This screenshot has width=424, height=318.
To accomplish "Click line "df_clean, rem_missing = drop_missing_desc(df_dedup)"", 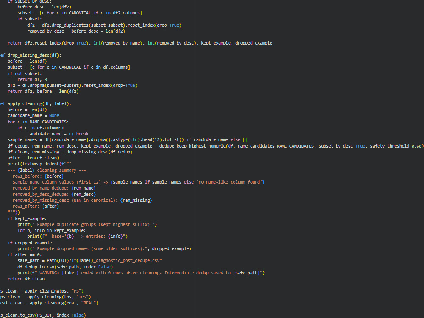I will coord(70,152).
